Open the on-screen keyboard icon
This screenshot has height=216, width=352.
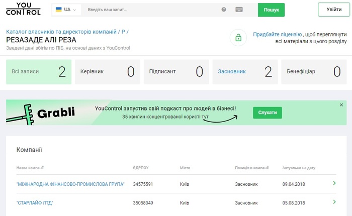pos(238,10)
